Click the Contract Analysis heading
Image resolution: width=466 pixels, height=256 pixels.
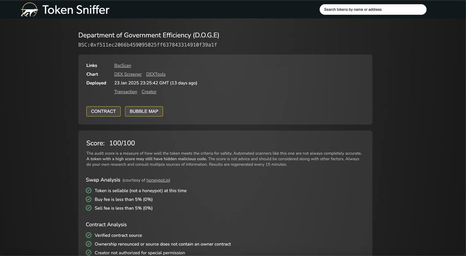click(106, 225)
